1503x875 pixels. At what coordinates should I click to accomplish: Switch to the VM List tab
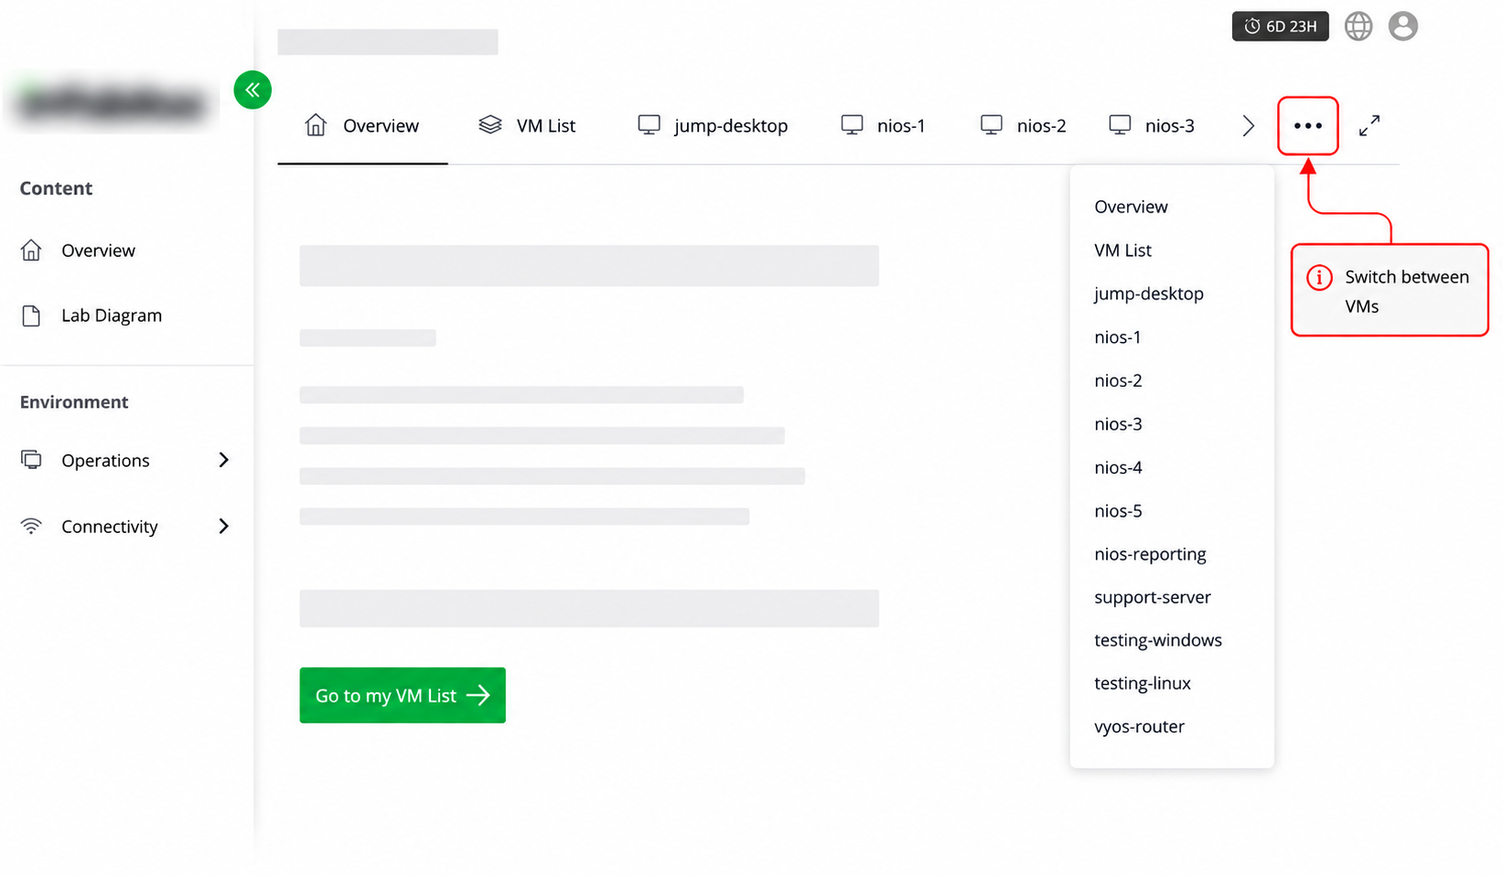(x=527, y=125)
